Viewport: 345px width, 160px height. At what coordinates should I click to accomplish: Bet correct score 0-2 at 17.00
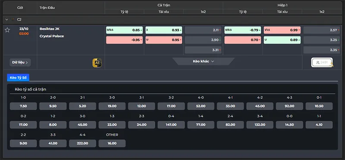[23, 125]
